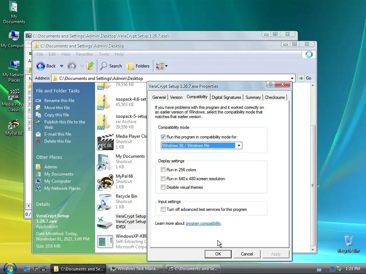Toggle the Folders pane button

click(x=138, y=66)
